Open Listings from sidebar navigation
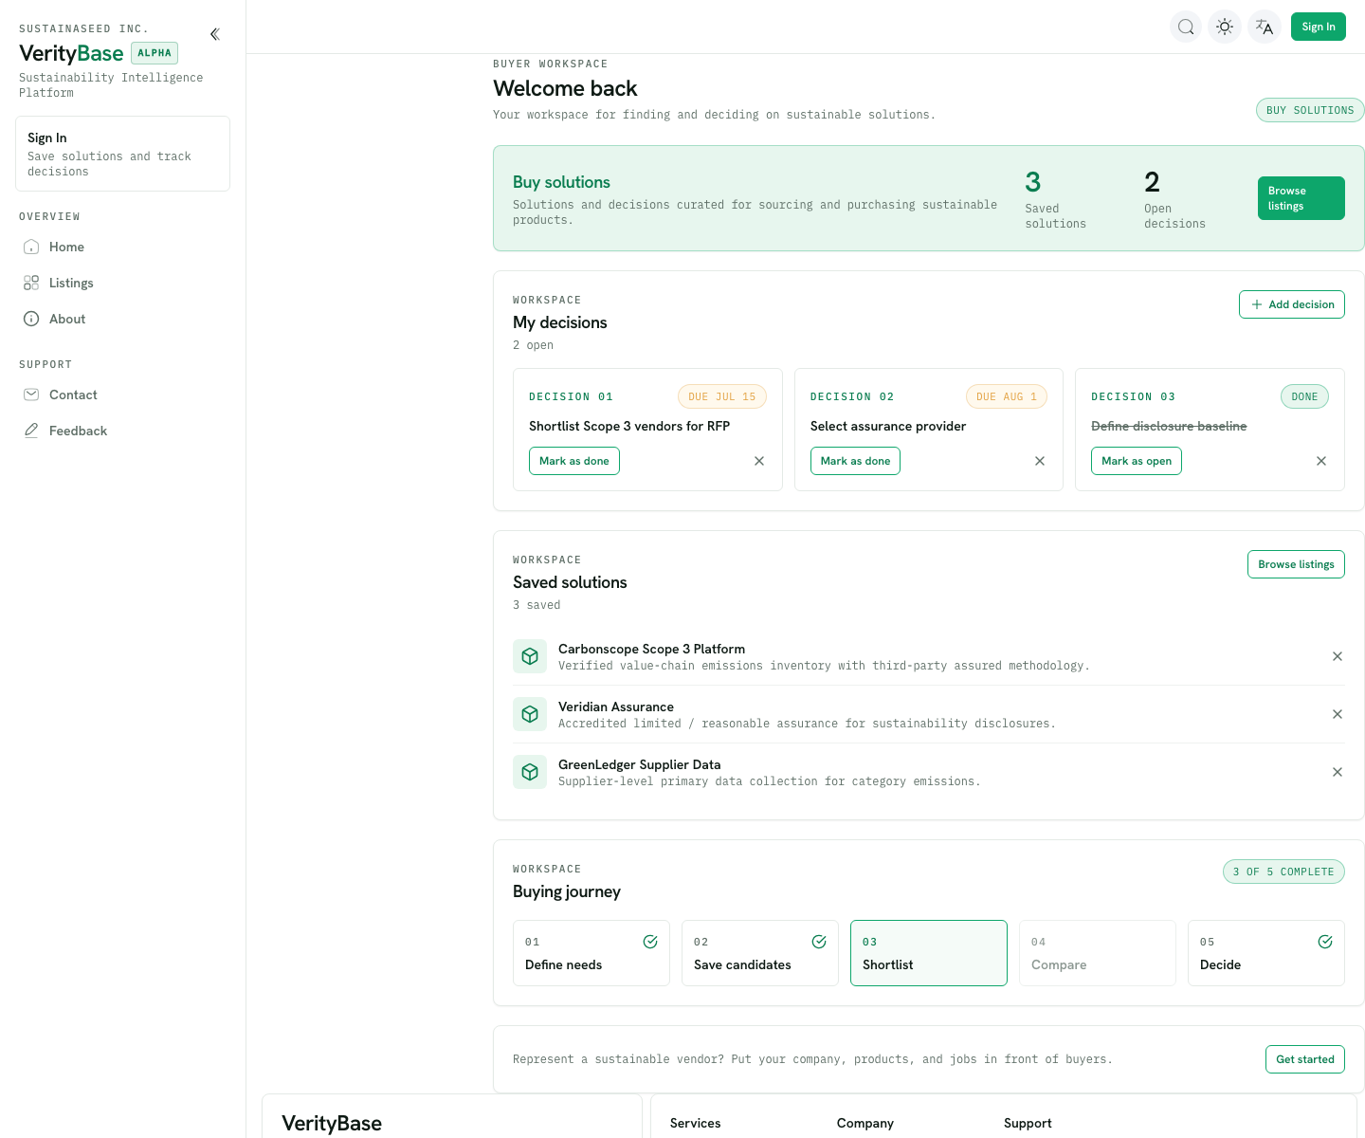This screenshot has height=1138, width=1365. (122, 283)
